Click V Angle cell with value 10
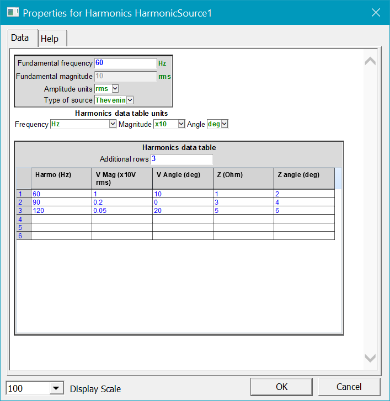The image size is (390, 401). tap(183, 194)
